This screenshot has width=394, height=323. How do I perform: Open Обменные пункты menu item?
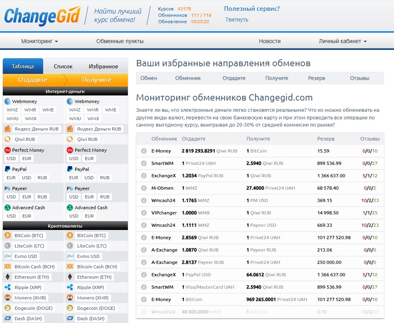pos(120,41)
